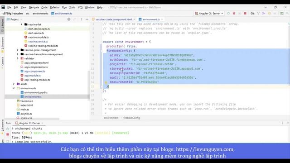
Task: Open Git history clock icon
Action: click(269, 13)
